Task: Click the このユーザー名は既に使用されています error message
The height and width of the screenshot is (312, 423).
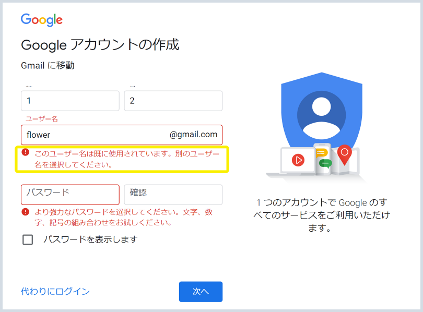Action: (x=127, y=159)
